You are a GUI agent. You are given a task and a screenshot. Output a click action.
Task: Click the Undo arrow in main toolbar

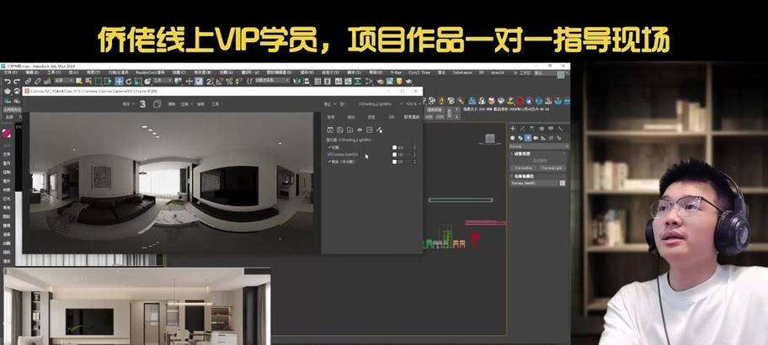(8, 82)
